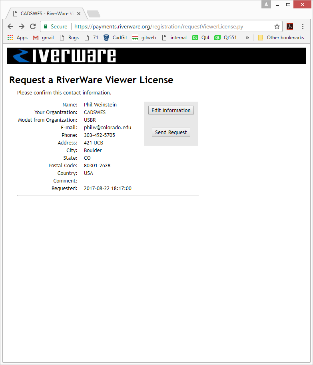Click the requested timestamp 2017-08-22 18:17:00

pyautogui.click(x=108, y=189)
